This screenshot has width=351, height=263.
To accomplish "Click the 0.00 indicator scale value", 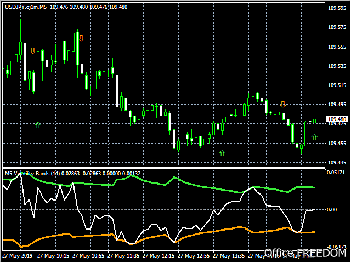I will click(331, 210).
